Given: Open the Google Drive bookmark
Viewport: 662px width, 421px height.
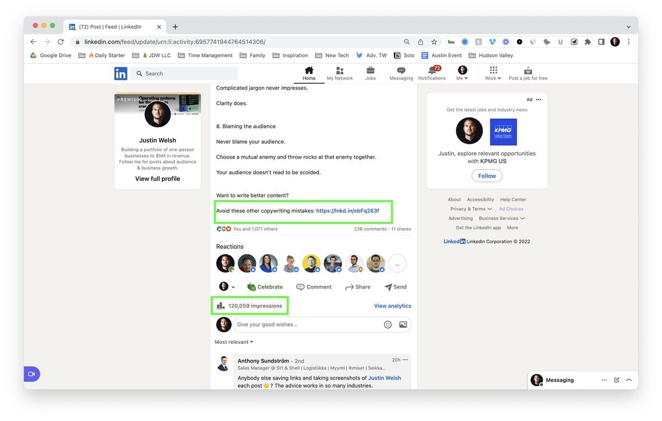Looking at the screenshot, I should [51, 55].
